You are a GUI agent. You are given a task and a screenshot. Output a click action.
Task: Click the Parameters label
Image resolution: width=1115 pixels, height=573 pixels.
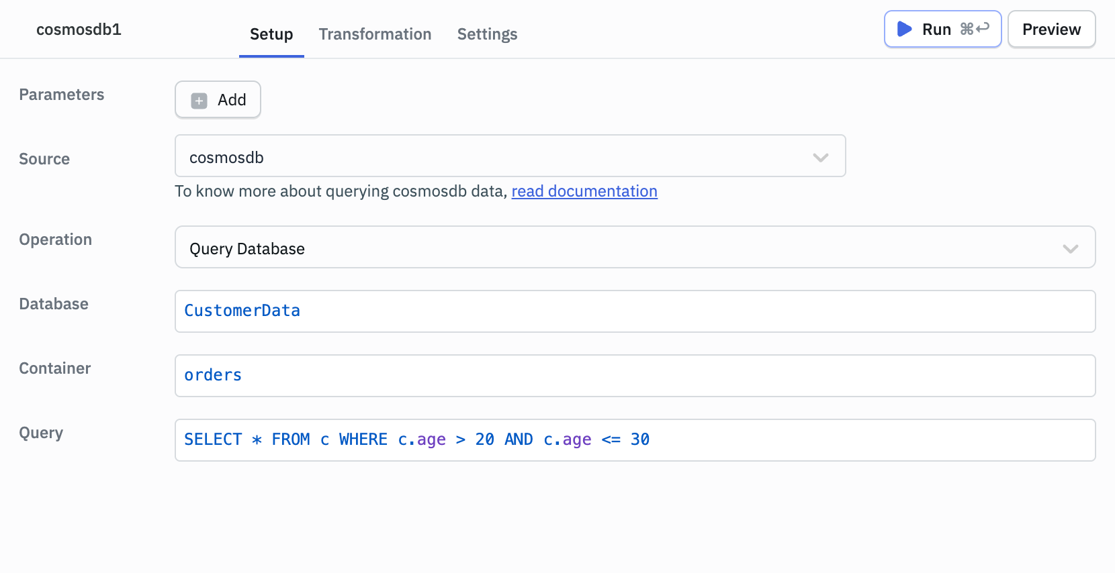[x=62, y=95]
